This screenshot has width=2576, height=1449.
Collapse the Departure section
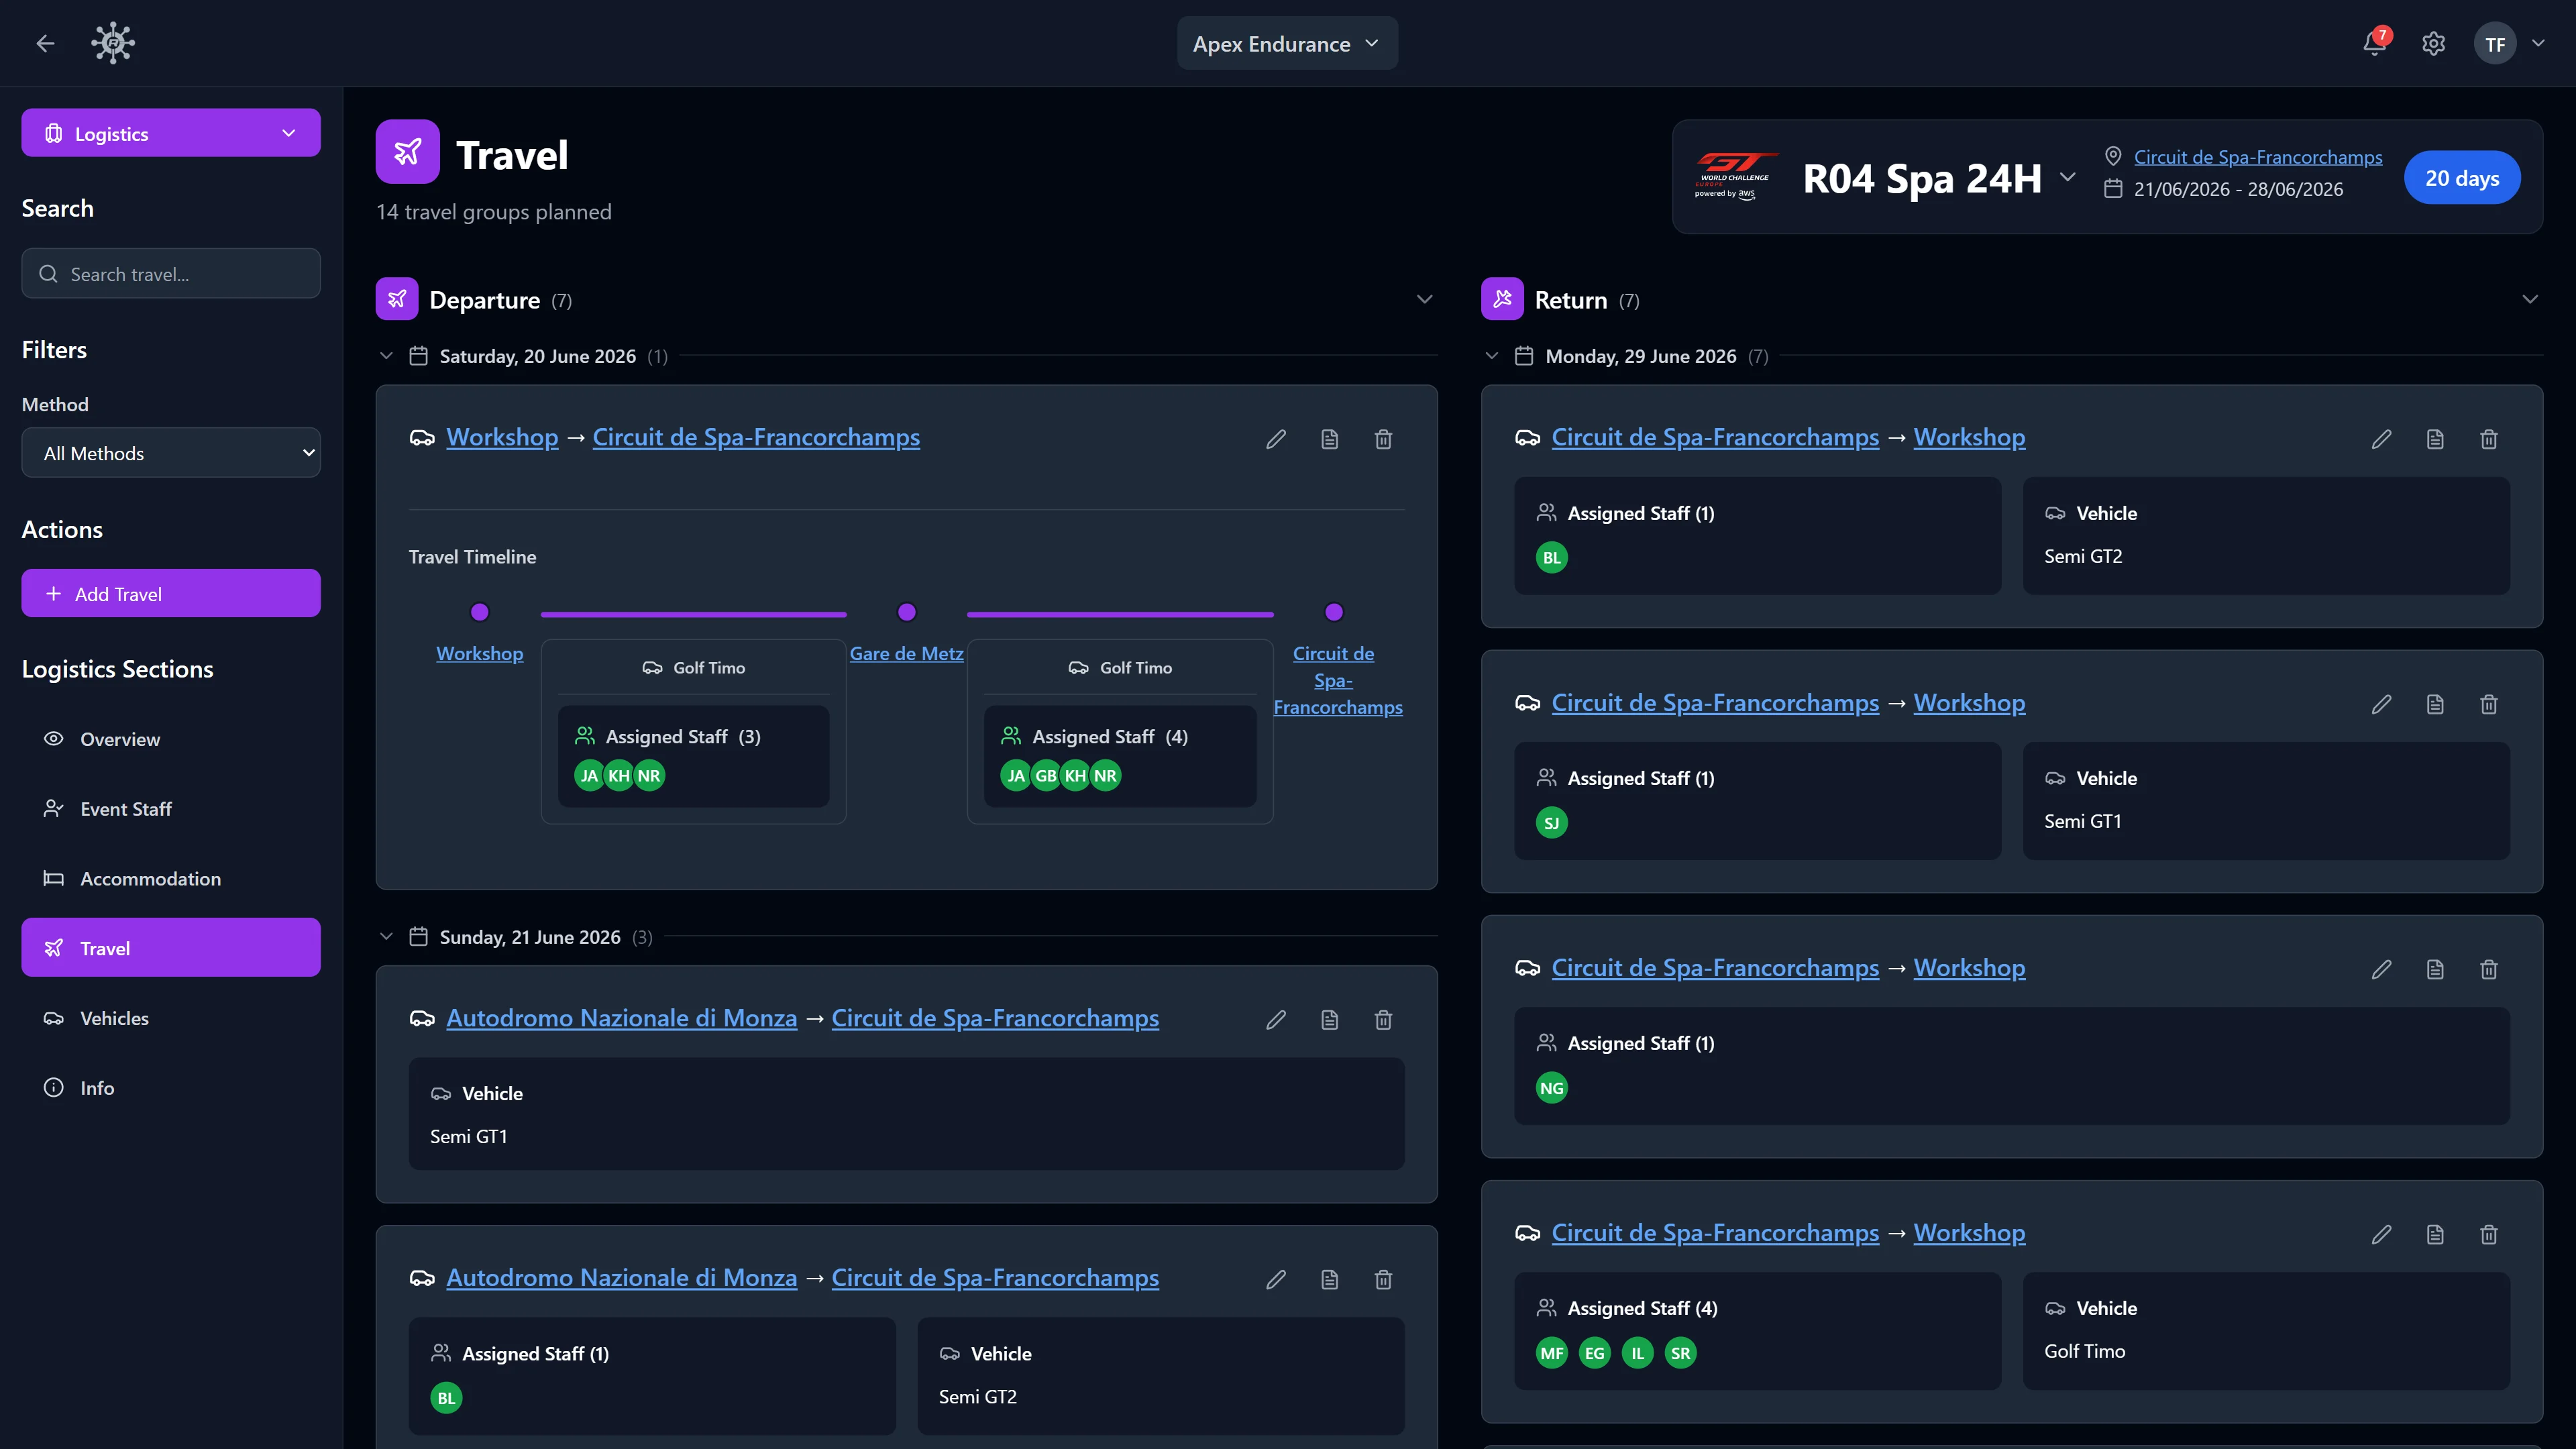(x=1425, y=300)
